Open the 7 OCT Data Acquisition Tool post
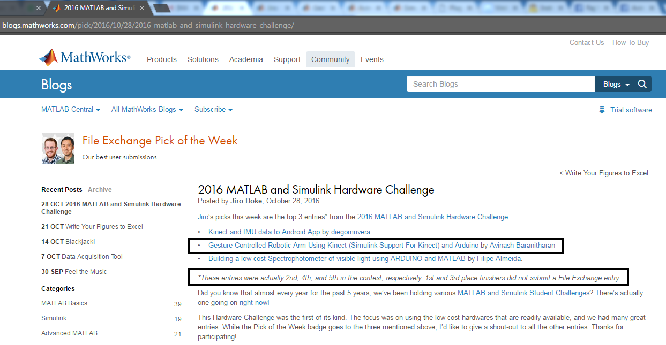666x345 pixels. click(82, 257)
